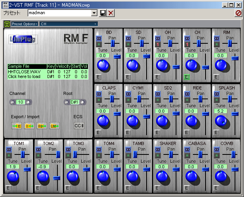This screenshot has height=197, width=244.
Task: Click the LinPlug logo
Action: (x=23, y=39)
